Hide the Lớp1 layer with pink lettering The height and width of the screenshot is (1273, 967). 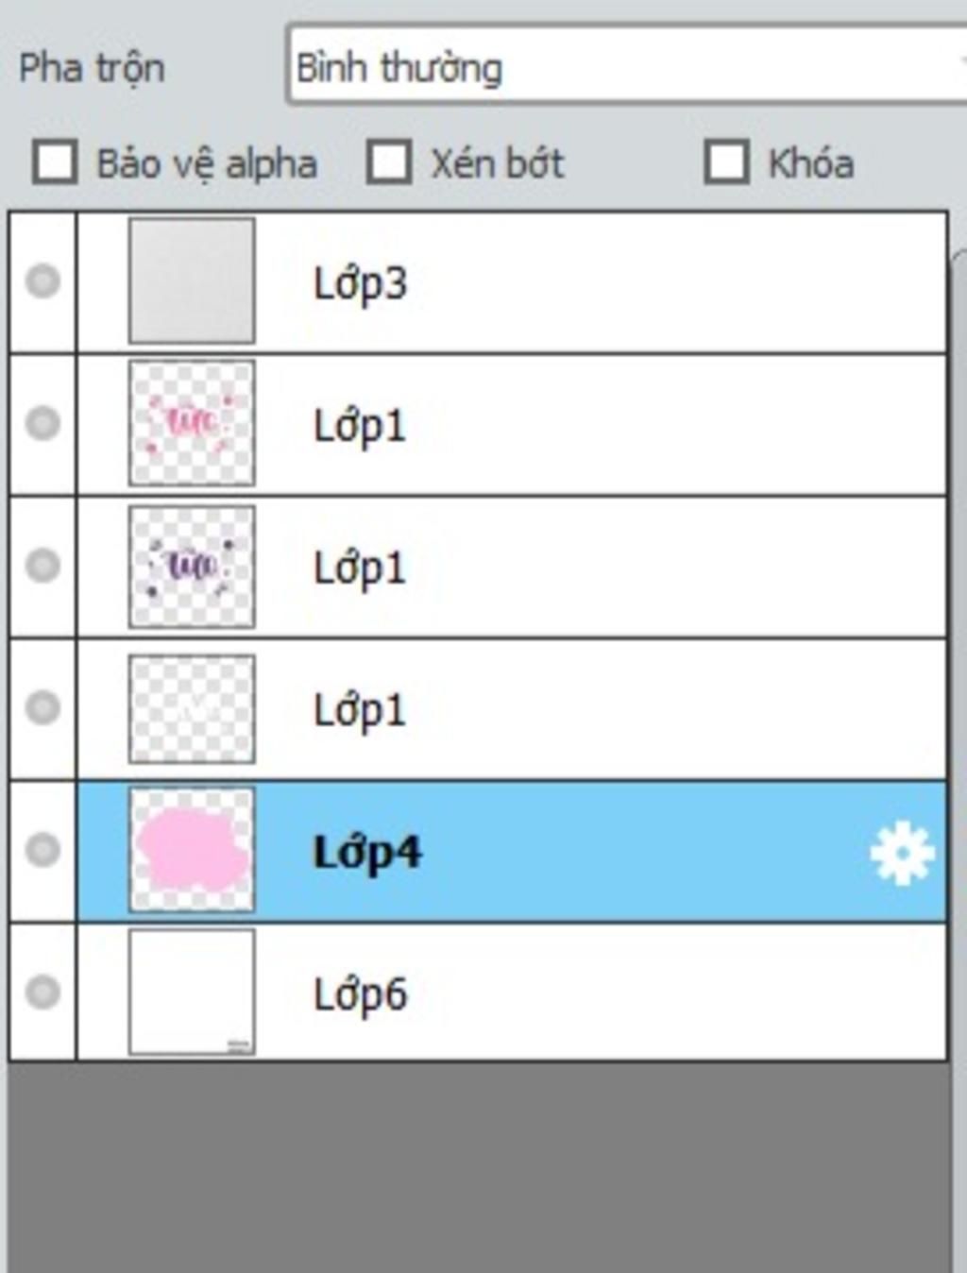point(42,422)
